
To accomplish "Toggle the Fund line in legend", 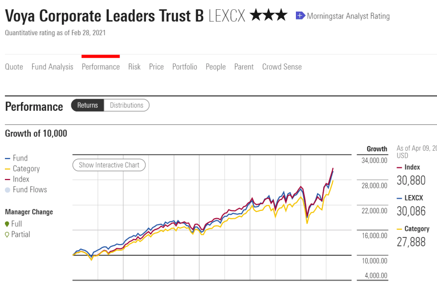I will [16, 158].
